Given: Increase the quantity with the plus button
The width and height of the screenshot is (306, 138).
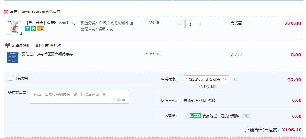Looking at the screenshot, I should 201,25.
